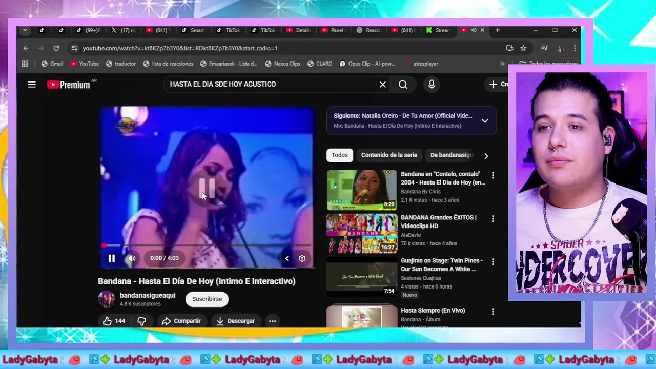The width and height of the screenshot is (656, 369).
Task: Dislike the video with thumbs down
Action: [142, 321]
